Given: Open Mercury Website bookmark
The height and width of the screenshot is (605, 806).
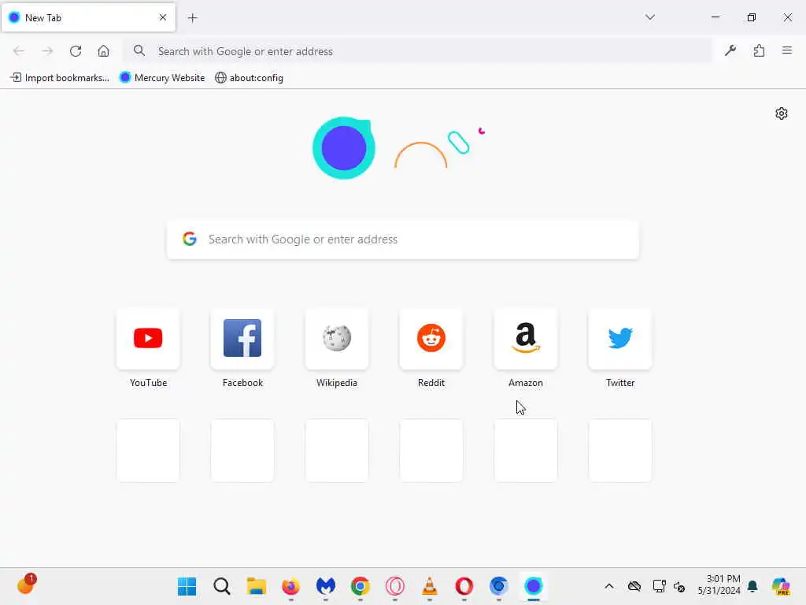Looking at the screenshot, I should click(162, 78).
